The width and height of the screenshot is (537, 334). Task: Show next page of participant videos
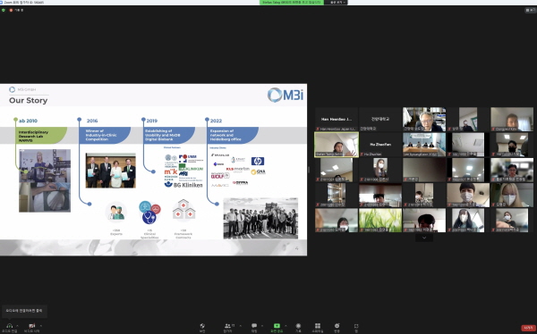tap(424, 238)
